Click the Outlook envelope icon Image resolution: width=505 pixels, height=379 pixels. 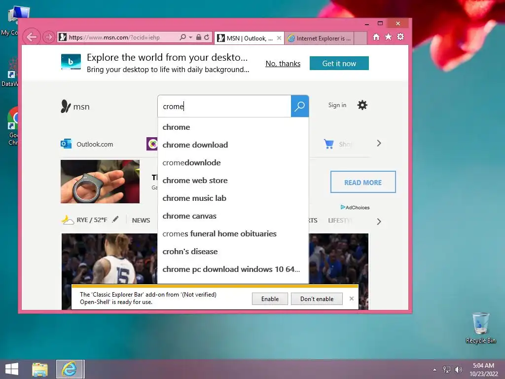66,144
